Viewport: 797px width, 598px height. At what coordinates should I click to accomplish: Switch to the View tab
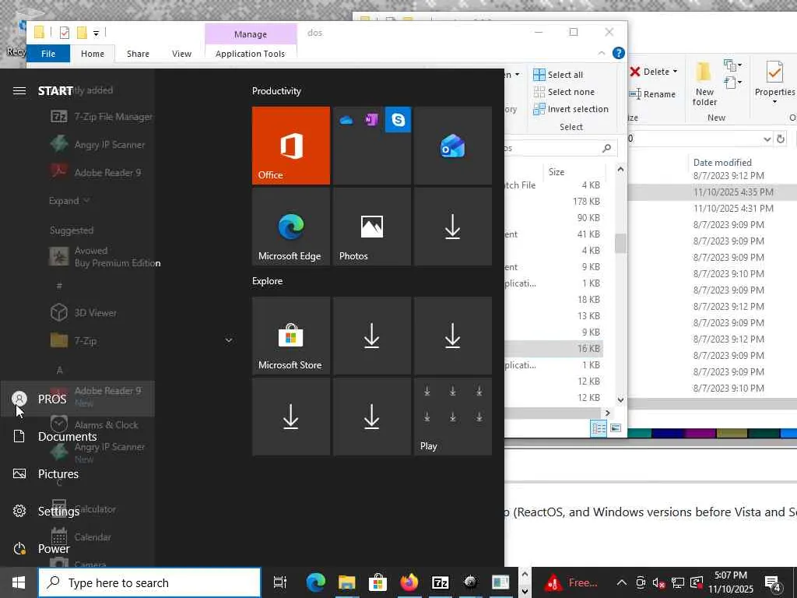(181, 54)
